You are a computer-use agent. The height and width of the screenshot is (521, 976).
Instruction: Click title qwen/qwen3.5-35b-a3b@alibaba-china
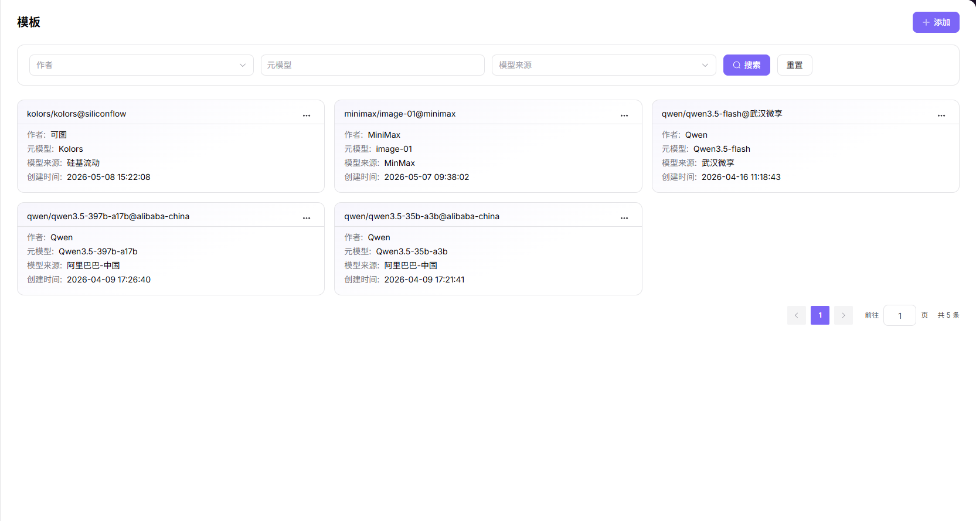(421, 216)
